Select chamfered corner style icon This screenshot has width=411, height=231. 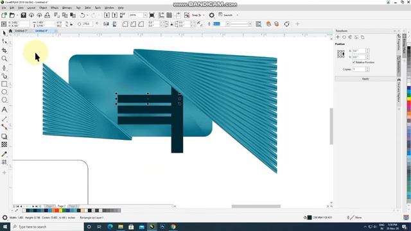coord(141,24)
